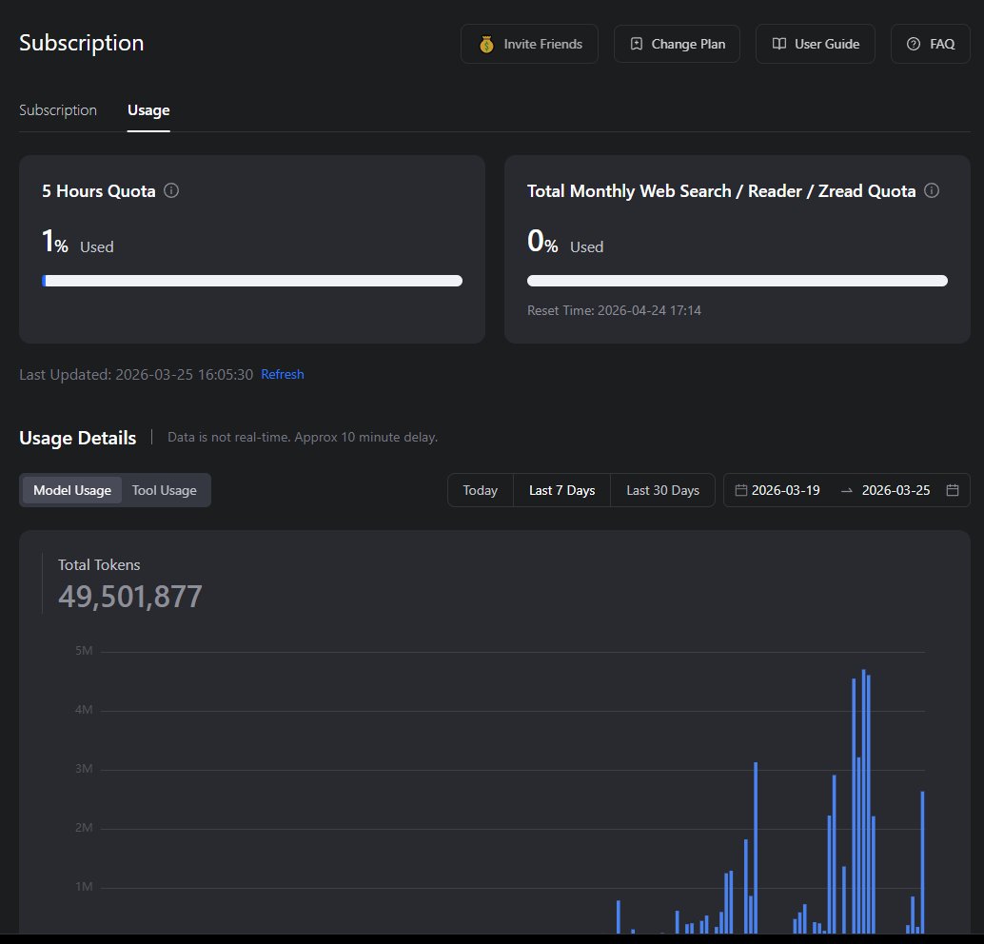Select the Model Usage toggle
Screen dimensions: 984x944
(x=72, y=490)
